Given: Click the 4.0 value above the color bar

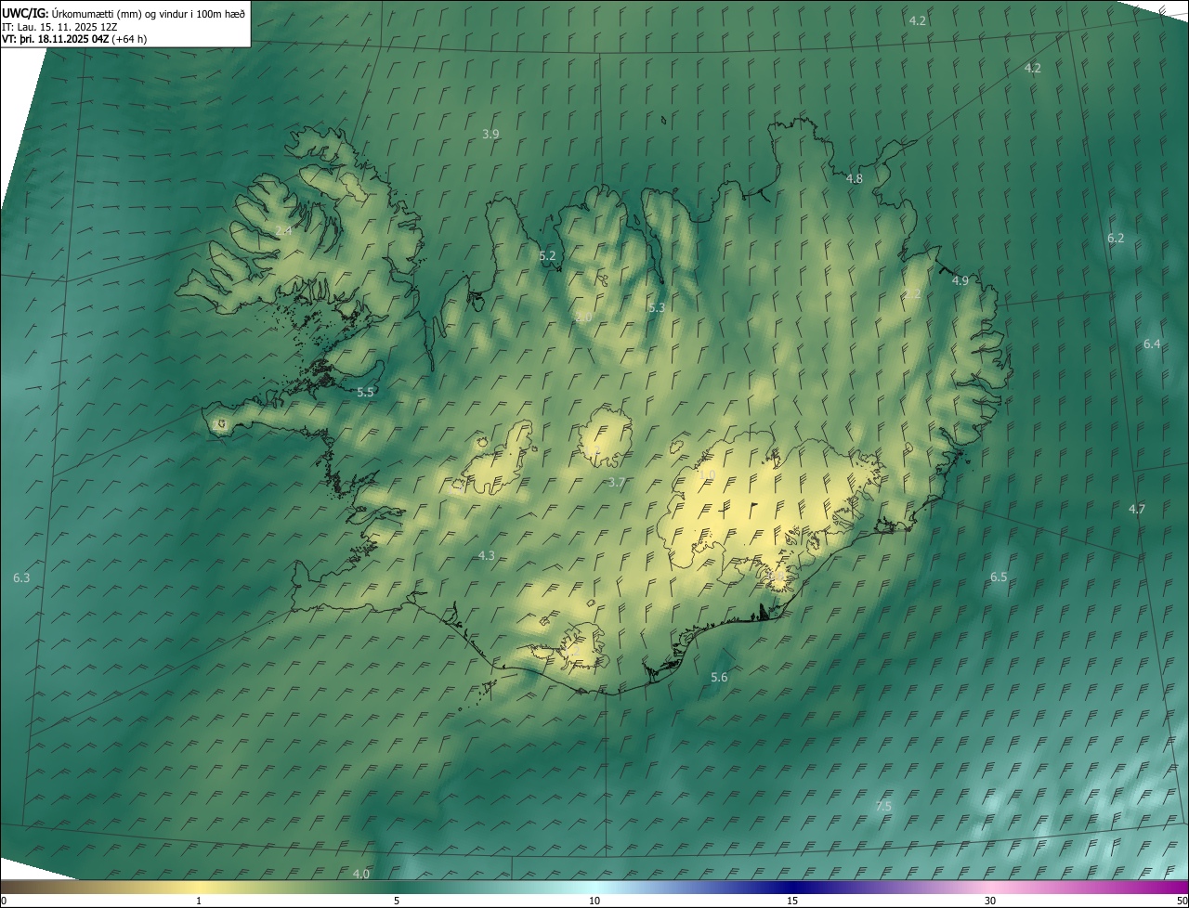Looking at the screenshot, I should (361, 874).
